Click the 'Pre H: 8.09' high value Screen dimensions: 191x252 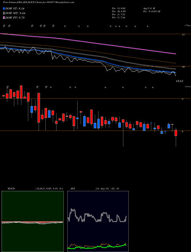pos(119,11)
